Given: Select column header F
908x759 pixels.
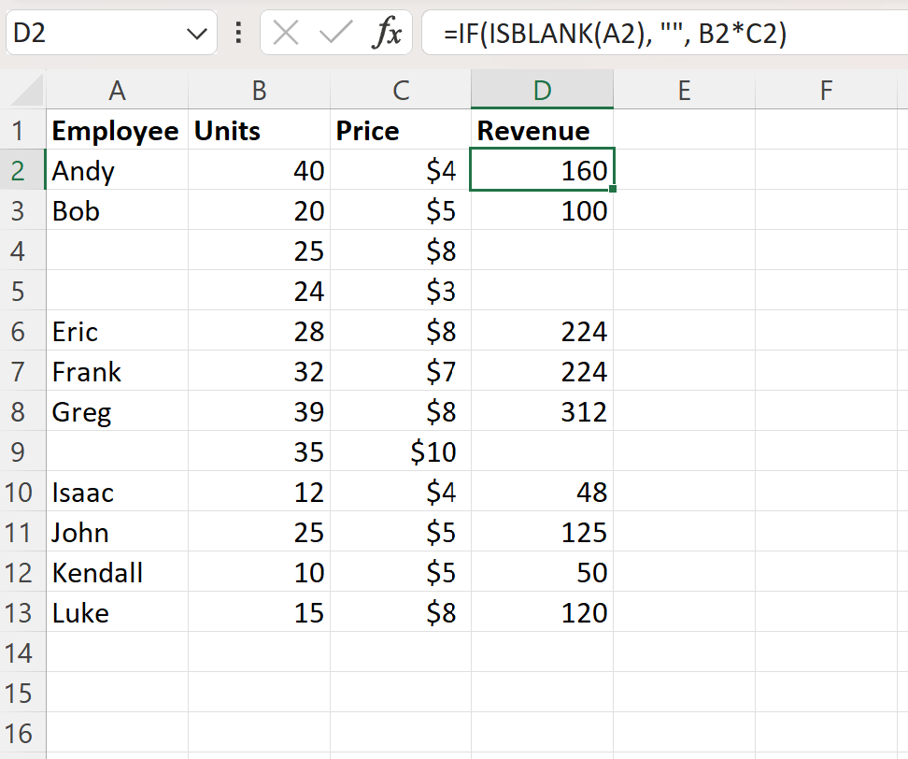Looking at the screenshot, I should coord(826,90).
